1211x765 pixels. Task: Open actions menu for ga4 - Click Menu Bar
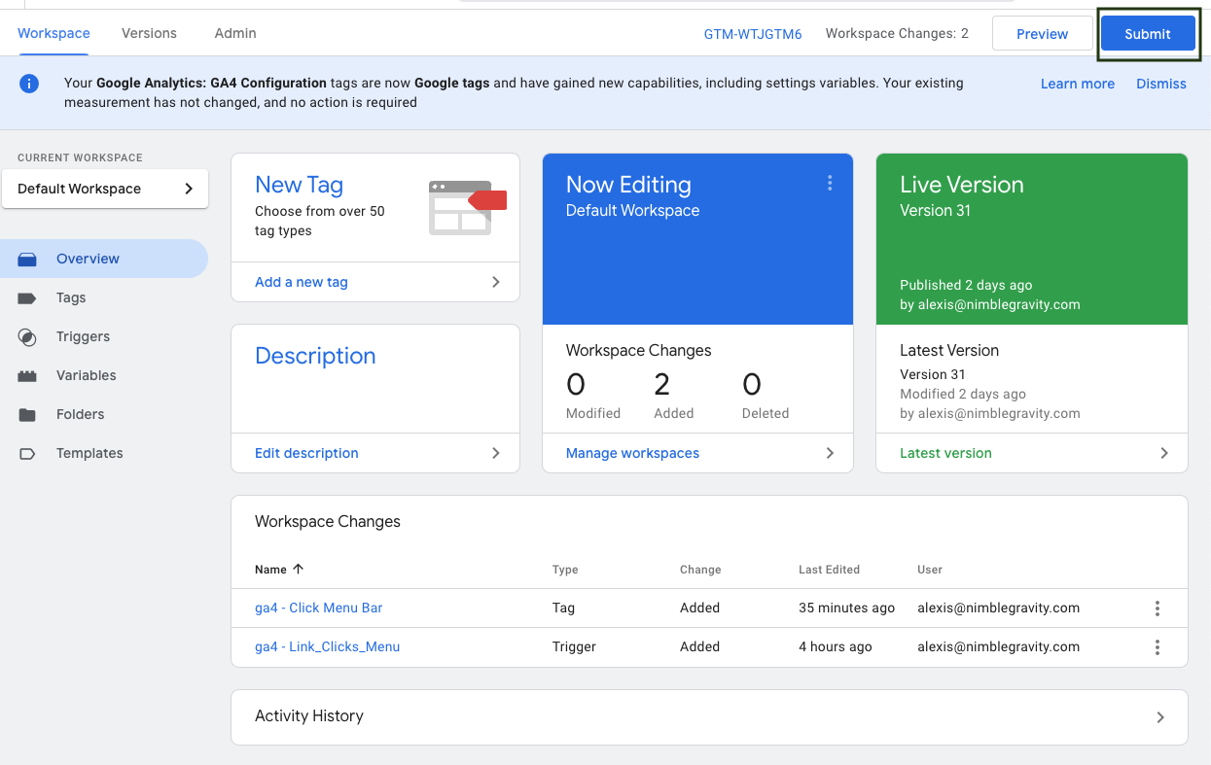[1158, 609]
